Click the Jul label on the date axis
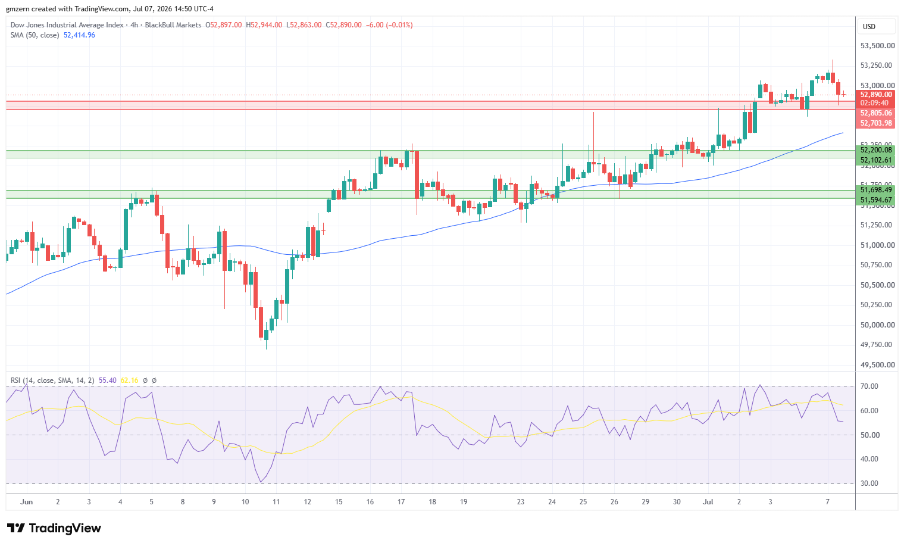 (x=708, y=502)
